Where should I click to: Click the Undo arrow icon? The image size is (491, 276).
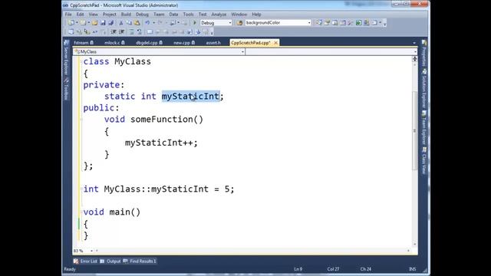click(x=147, y=23)
